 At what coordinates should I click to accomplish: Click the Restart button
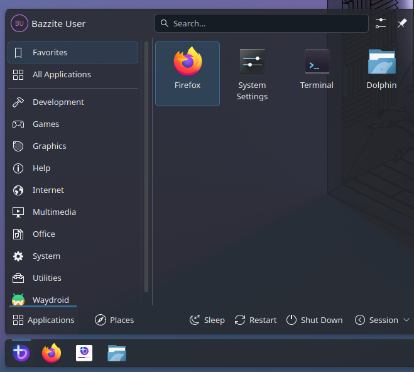click(255, 320)
